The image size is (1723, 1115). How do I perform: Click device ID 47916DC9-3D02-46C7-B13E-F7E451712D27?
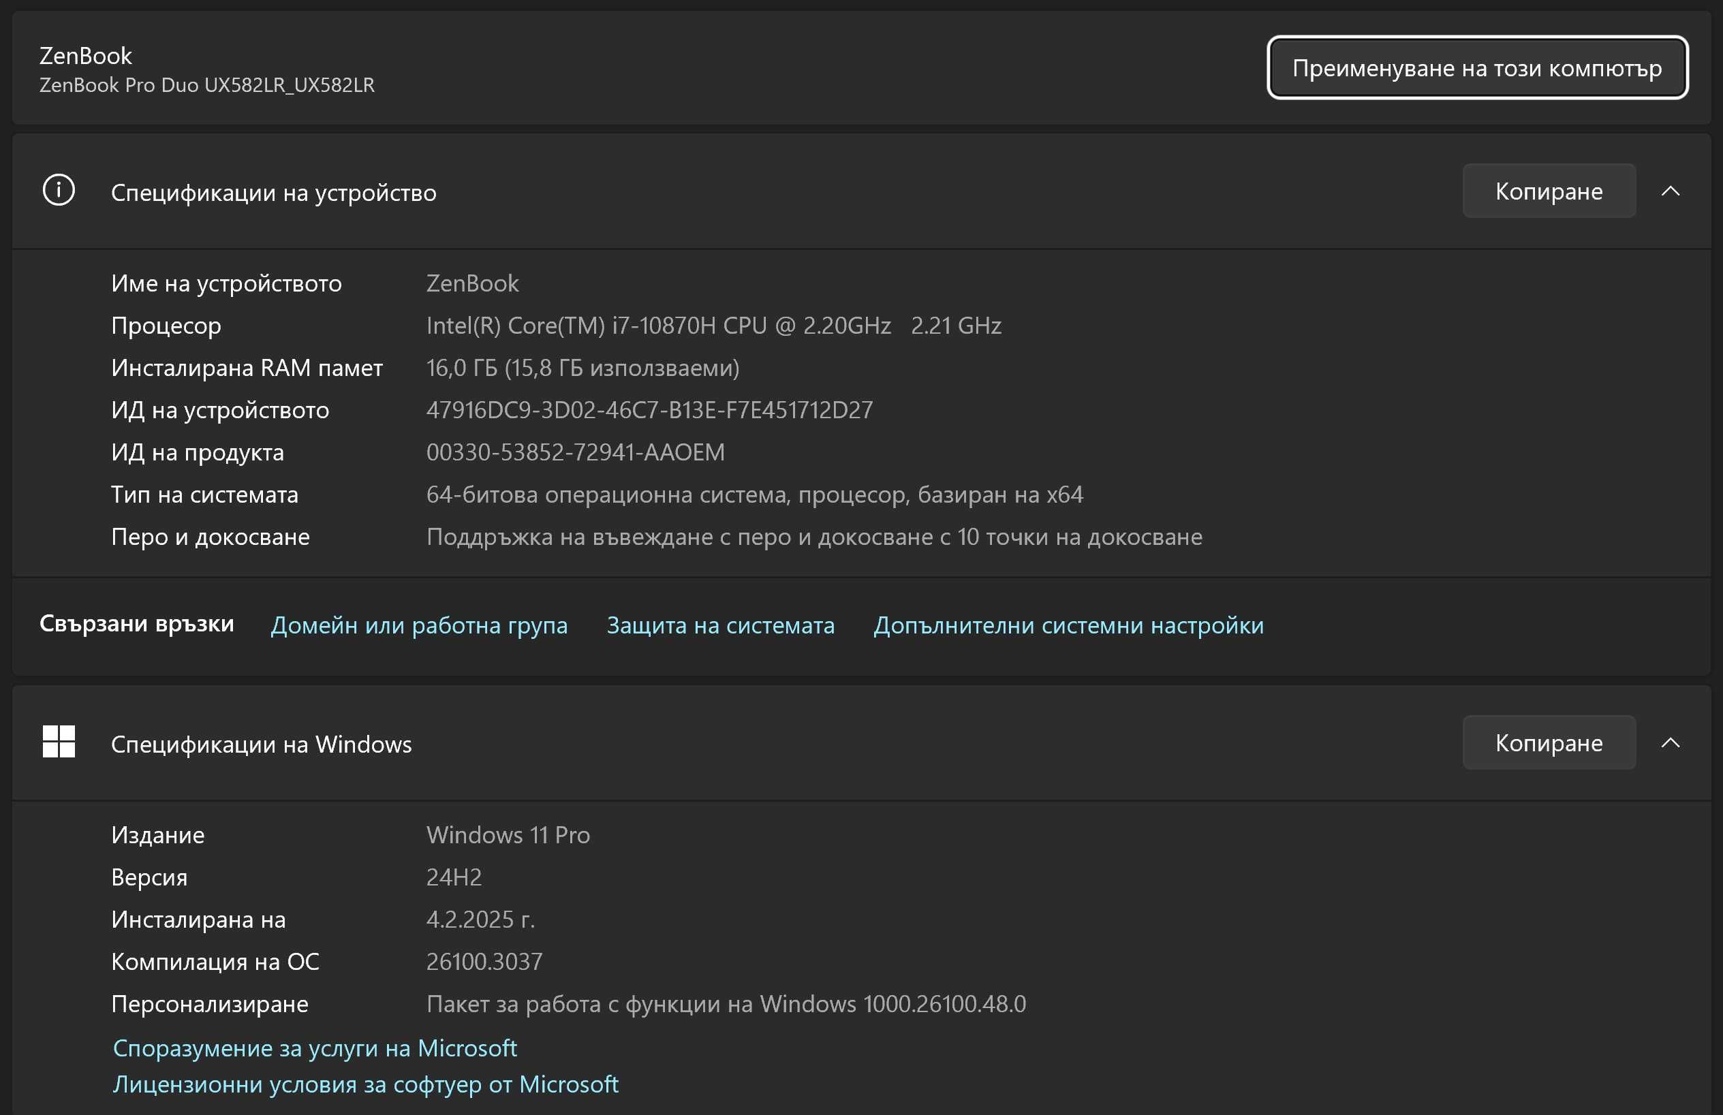(x=649, y=410)
